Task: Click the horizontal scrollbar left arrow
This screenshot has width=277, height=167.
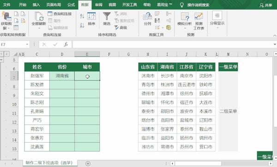Action: 173,163
